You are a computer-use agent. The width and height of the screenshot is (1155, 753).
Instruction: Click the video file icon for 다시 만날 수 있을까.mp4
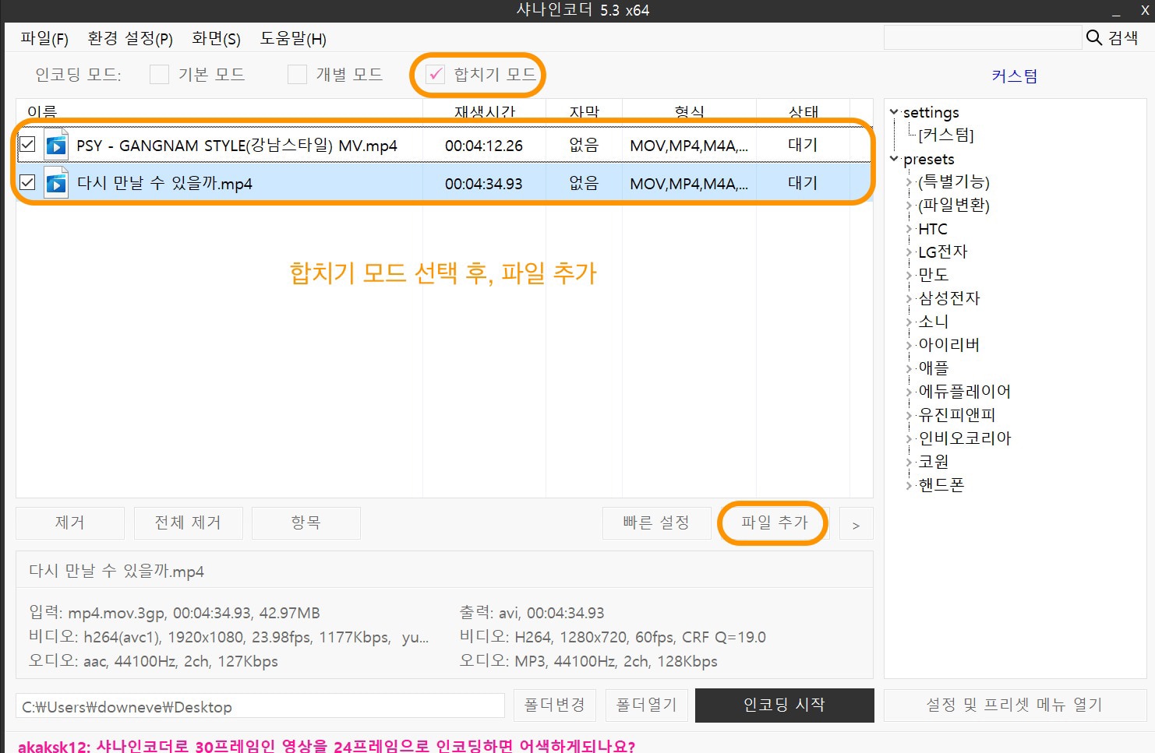56,183
